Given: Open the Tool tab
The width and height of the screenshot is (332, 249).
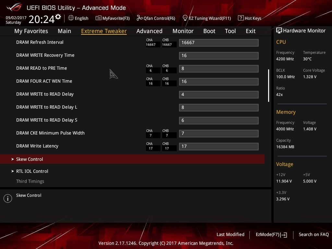Looking at the screenshot, I should pos(231,31).
